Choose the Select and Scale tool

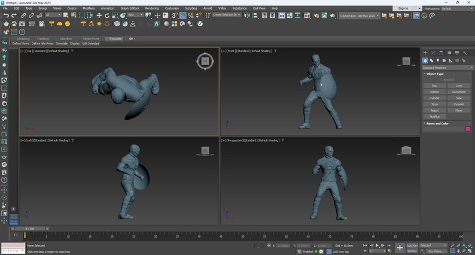point(115,15)
